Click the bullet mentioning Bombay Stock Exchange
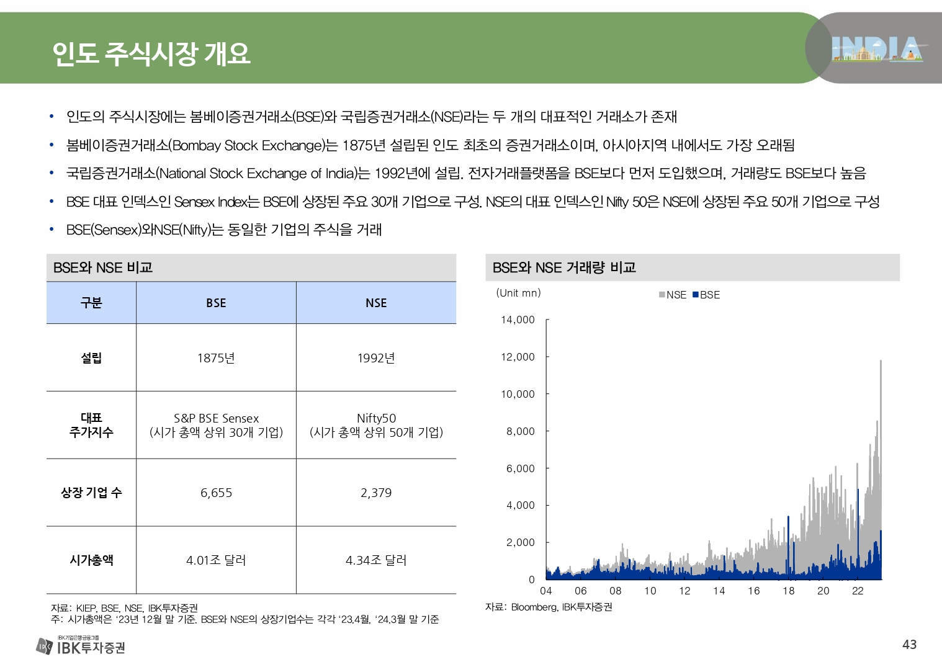This screenshot has height=667, width=942. pos(430,145)
